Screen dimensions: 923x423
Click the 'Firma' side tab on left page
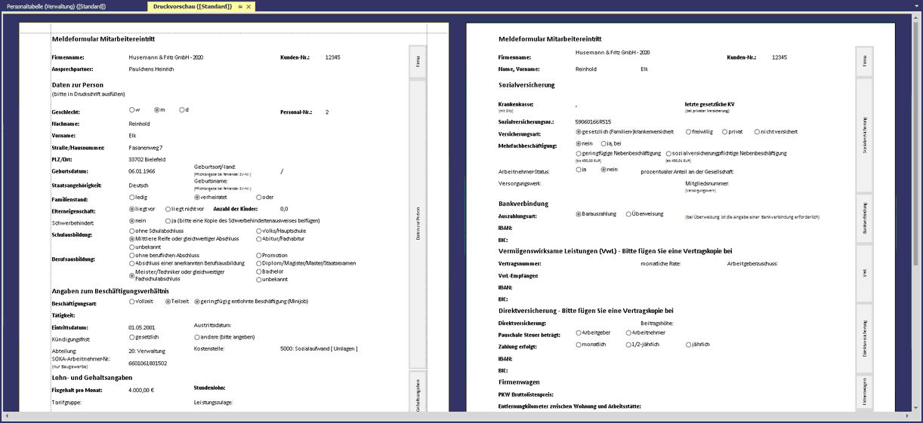(x=418, y=61)
